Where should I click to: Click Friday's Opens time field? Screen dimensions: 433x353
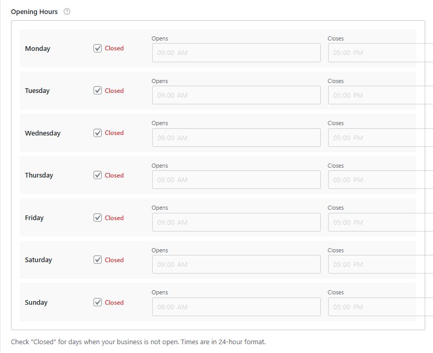click(x=236, y=222)
